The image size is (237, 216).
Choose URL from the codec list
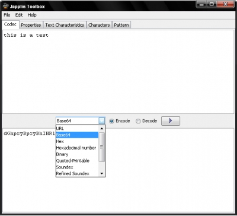coord(77,128)
